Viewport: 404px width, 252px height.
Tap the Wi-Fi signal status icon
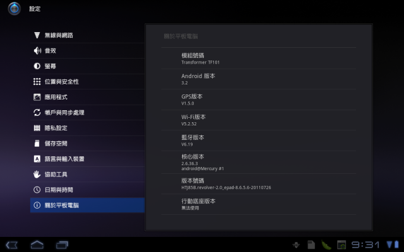pos(389,244)
